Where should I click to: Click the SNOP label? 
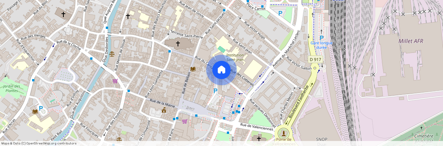(322, 139)
